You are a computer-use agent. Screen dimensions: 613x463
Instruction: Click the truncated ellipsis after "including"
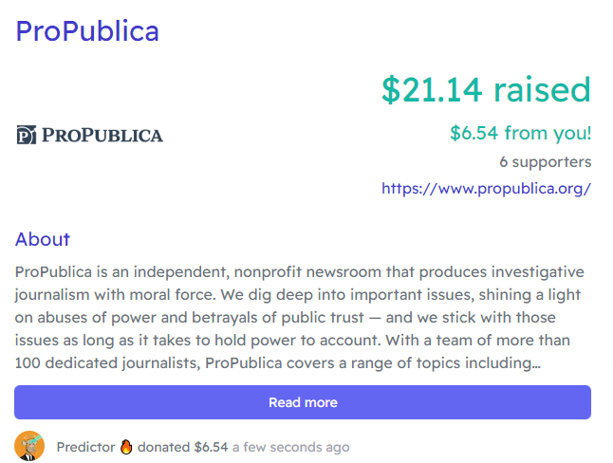tap(536, 363)
